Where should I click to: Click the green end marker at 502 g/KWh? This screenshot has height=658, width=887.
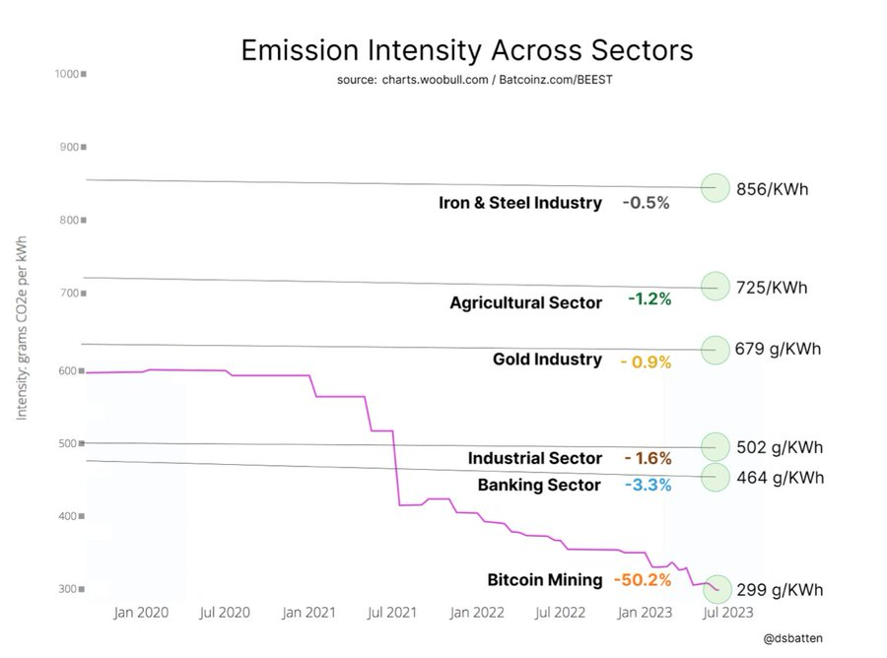click(x=715, y=446)
